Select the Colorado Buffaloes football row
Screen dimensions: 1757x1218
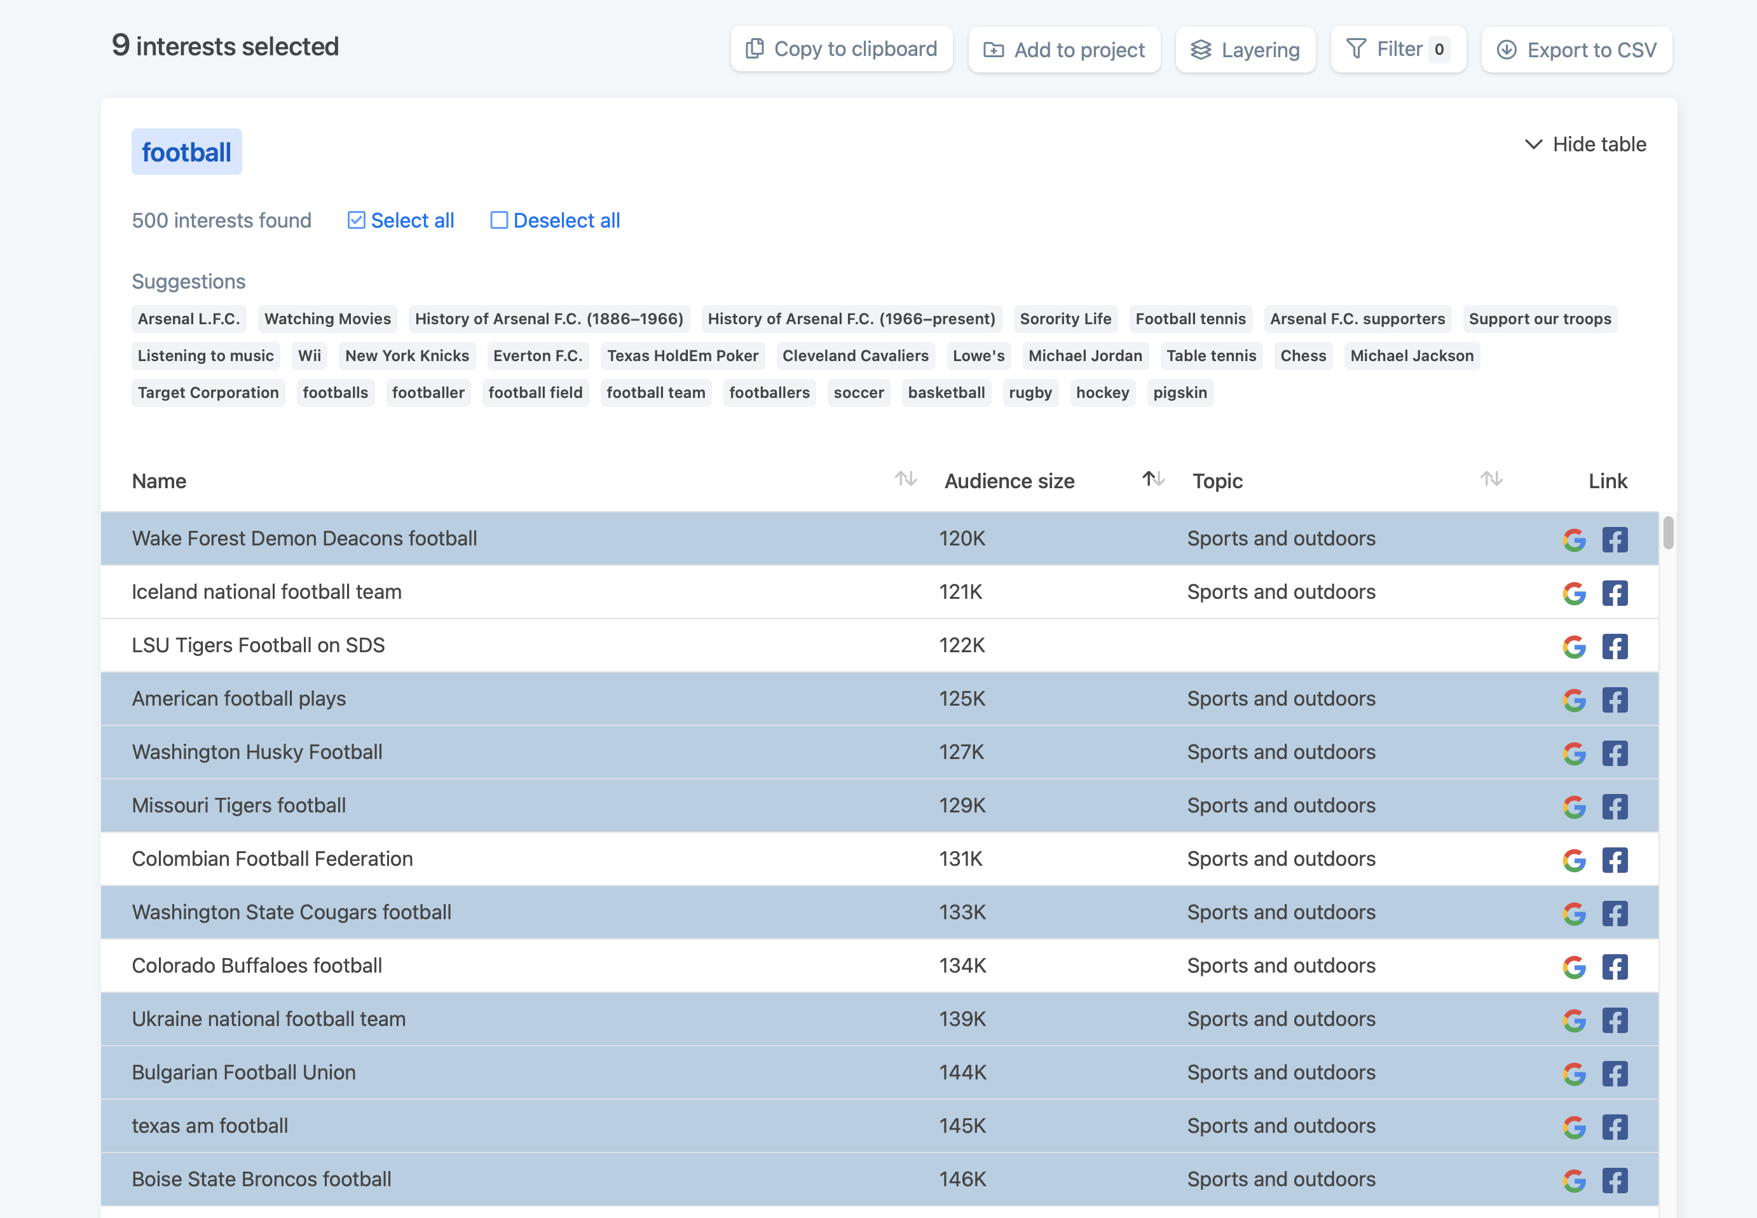point(880,966)
